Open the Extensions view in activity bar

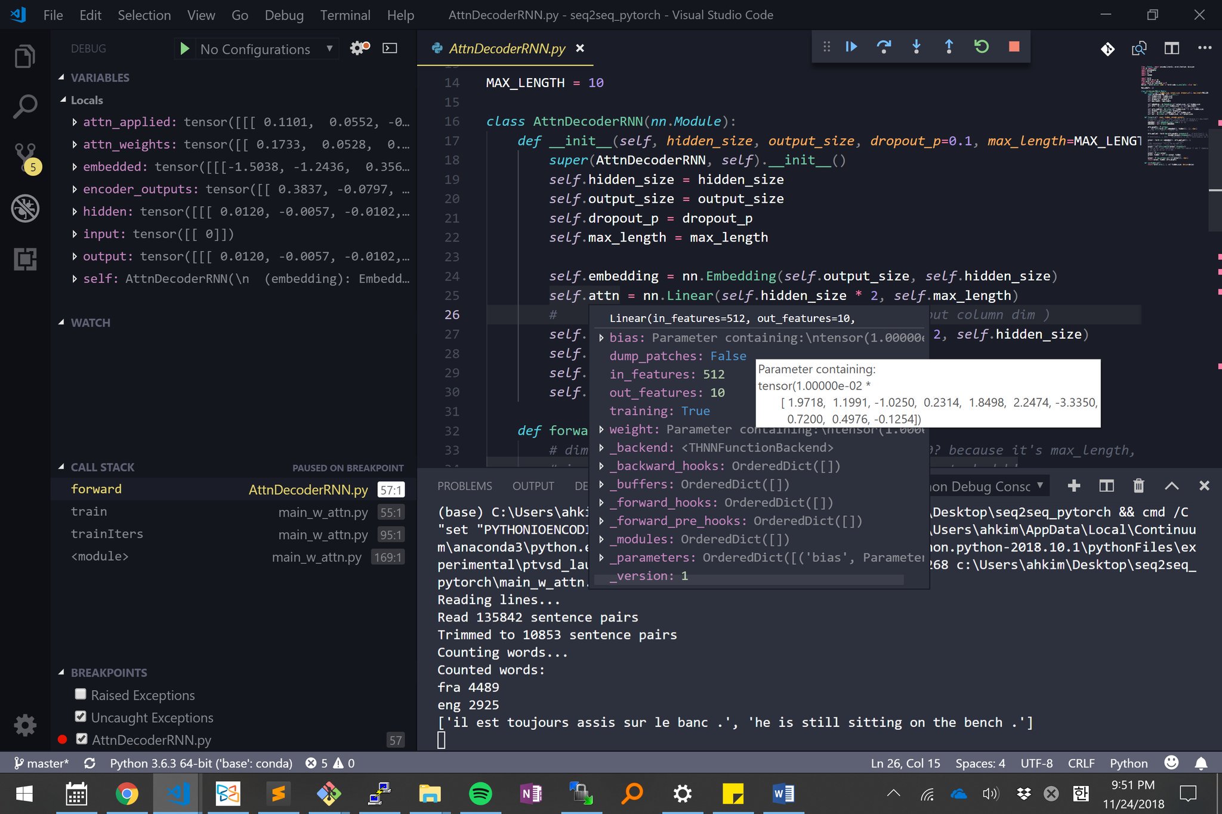coord(25,259)
